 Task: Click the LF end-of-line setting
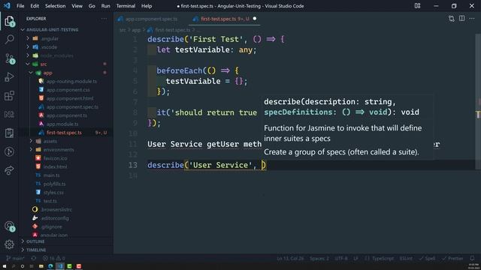(355, 258)
